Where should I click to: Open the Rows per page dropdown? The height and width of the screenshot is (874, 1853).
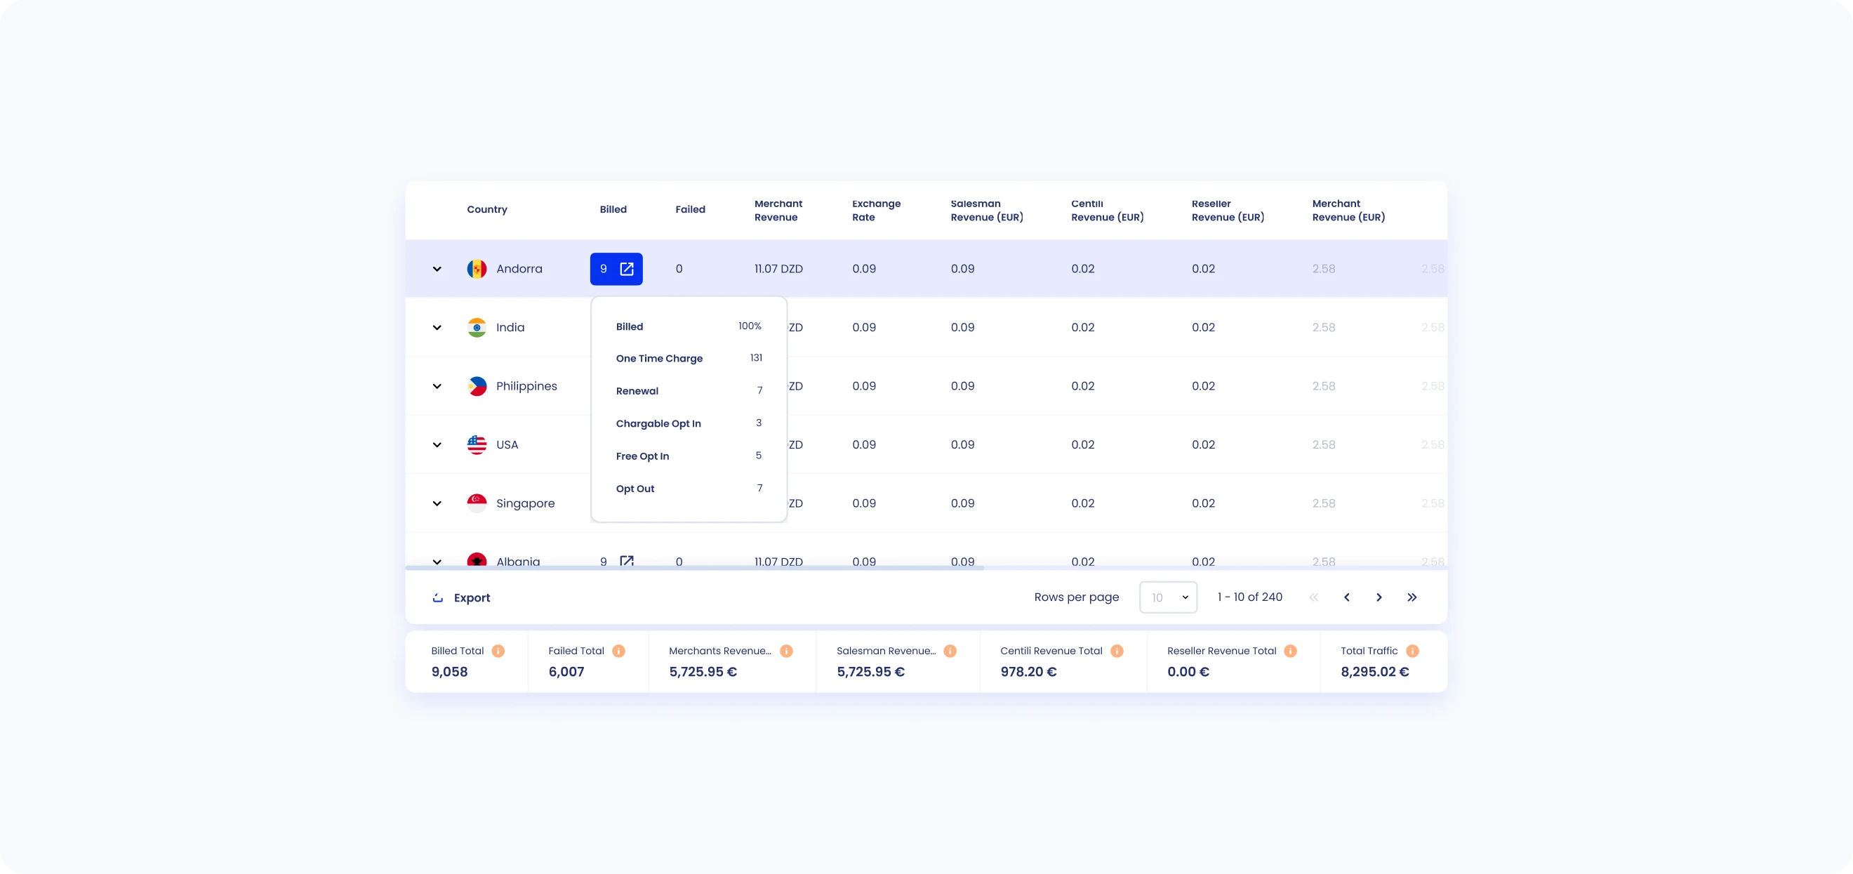click(1168, 597)
